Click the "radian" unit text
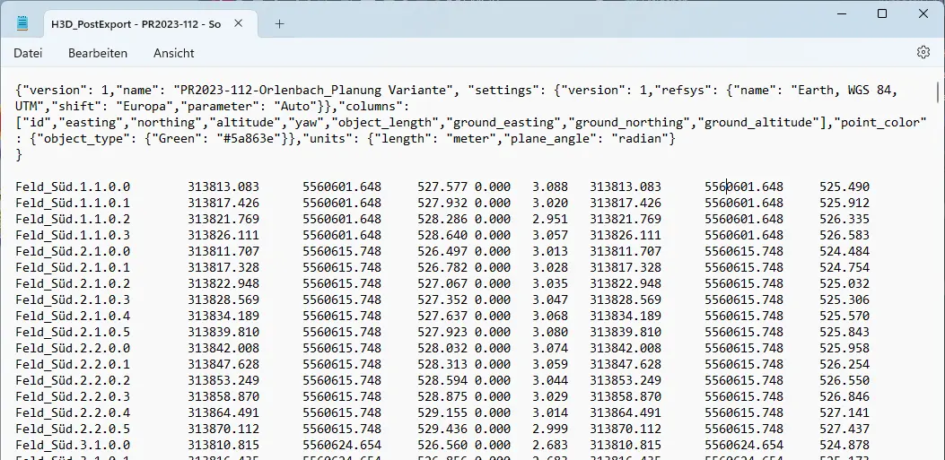The height and width of the screenshot is (460, 945). click(x=640, y=138)
